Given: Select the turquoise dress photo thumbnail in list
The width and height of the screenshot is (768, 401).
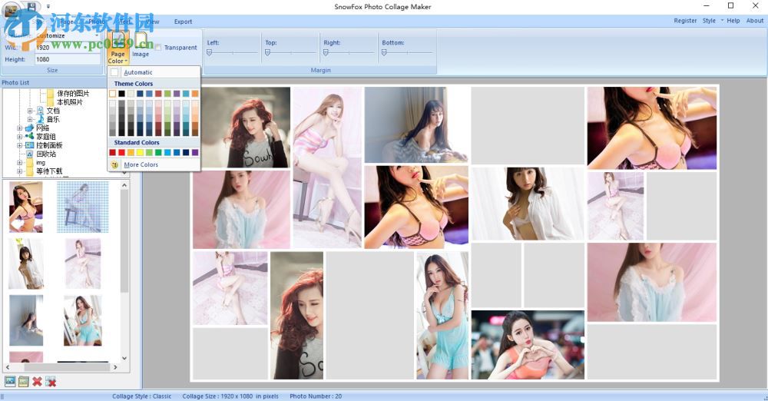Looking at the screenshot, I should [83, 320].
